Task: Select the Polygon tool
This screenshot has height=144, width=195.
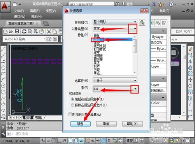Action: tap(4, 67)
